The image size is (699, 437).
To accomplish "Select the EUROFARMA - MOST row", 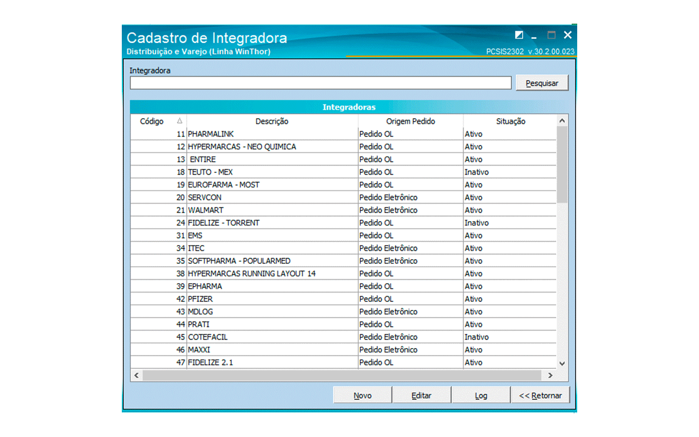I will click(x=343, y=185).
